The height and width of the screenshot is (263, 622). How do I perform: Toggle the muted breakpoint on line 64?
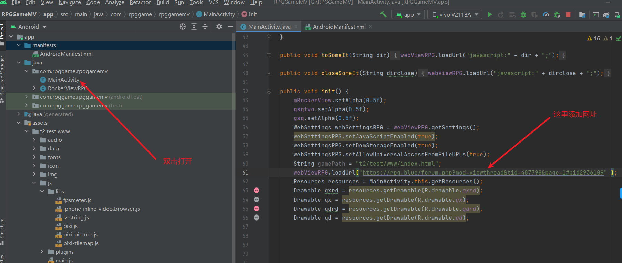[257, 199]
